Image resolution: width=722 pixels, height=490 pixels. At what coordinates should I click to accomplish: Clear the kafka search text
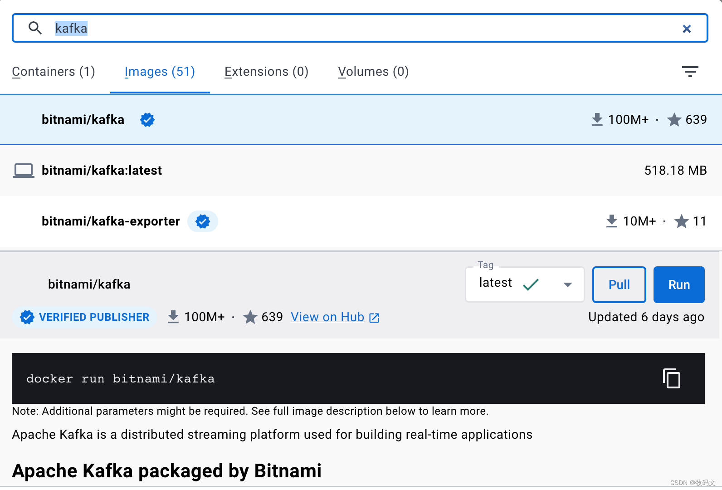point(687,29)
